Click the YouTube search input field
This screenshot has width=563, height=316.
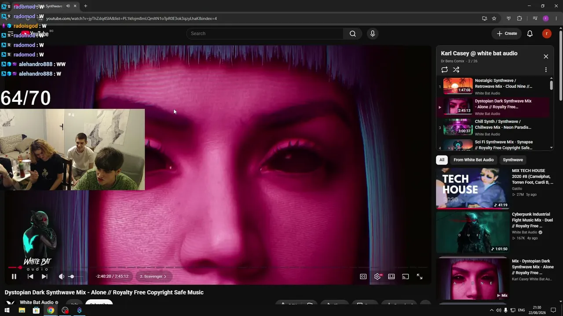(265, 33)
